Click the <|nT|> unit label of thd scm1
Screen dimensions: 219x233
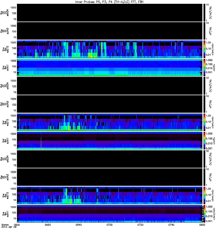pyautogui.click(x=214, y=141)
